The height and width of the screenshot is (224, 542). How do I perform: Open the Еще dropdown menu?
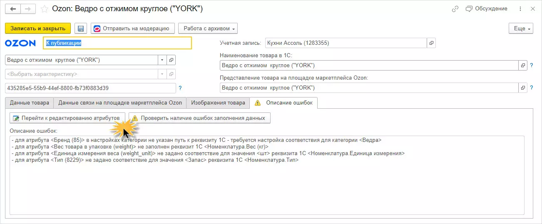(x=521, y=29)
